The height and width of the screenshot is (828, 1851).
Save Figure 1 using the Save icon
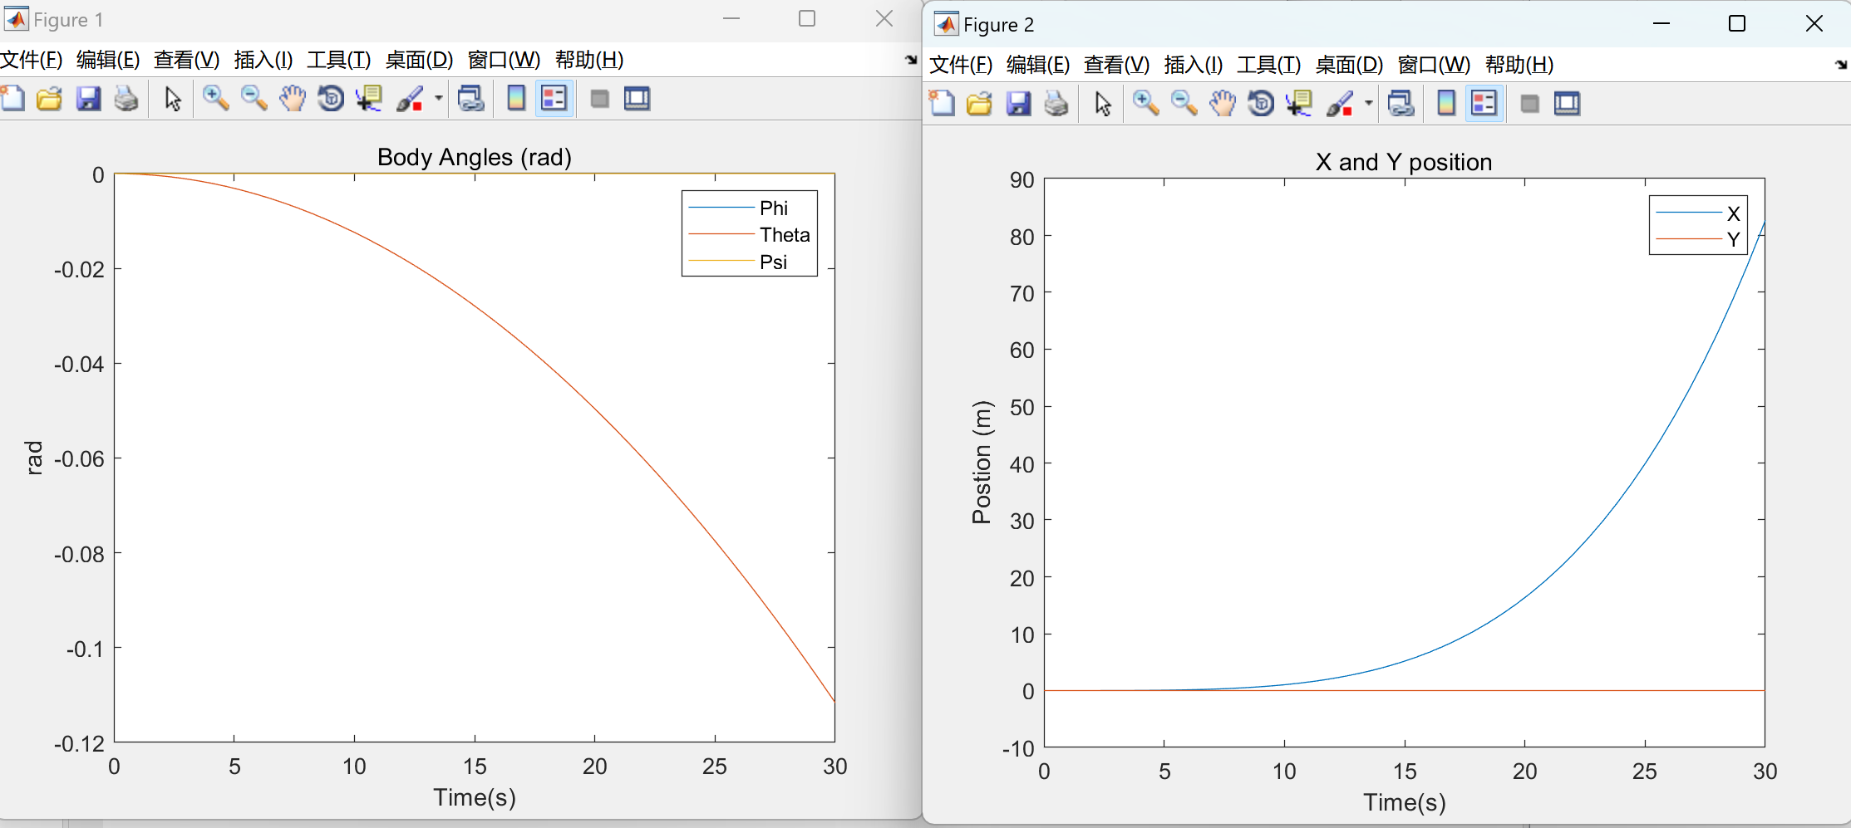[x=88, y=98]
